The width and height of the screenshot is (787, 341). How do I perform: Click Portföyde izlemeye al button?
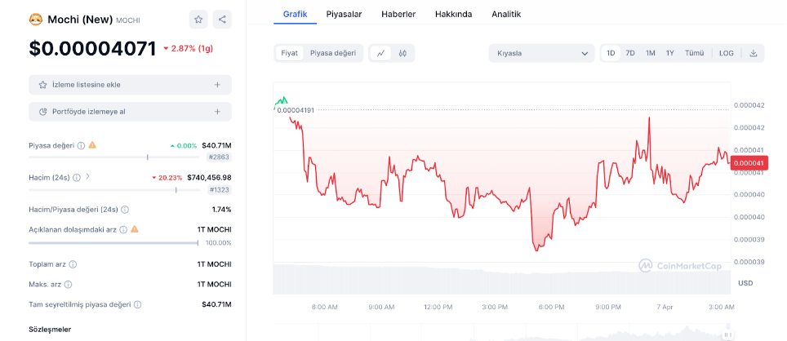(130, 112)
